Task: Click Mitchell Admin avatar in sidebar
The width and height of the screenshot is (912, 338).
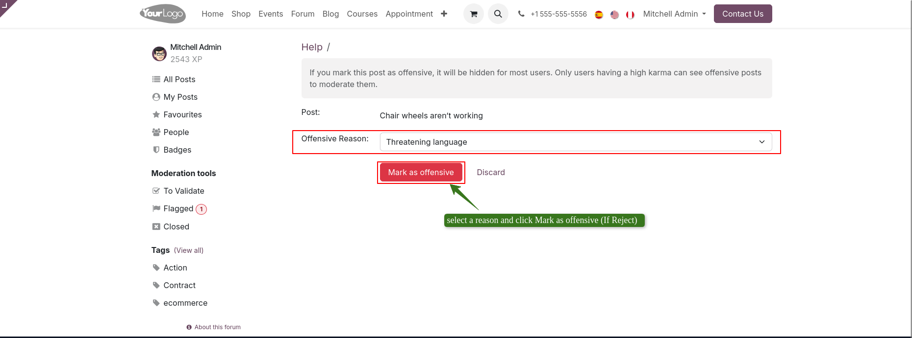Action: (x=159, y=53)
